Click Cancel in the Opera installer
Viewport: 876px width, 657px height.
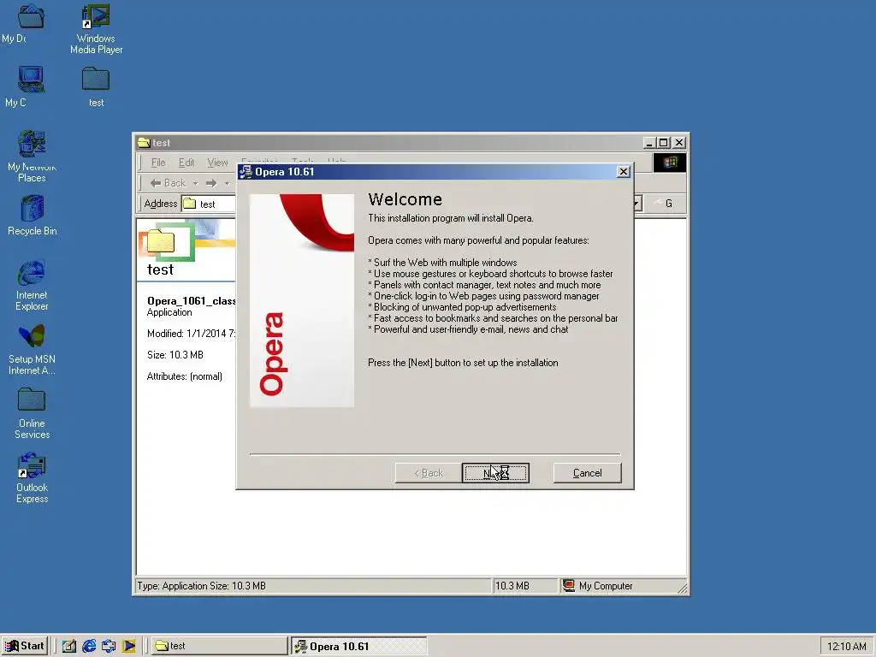pyautogui.click(x=587, y=473)
